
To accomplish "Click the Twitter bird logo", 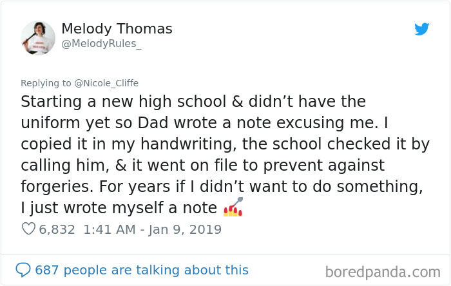I will coord(421,29).
